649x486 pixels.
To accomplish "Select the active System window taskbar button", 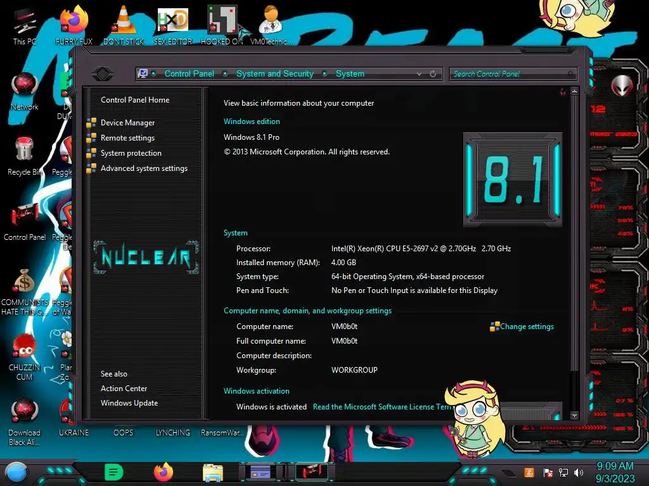I will coord(312,472).
